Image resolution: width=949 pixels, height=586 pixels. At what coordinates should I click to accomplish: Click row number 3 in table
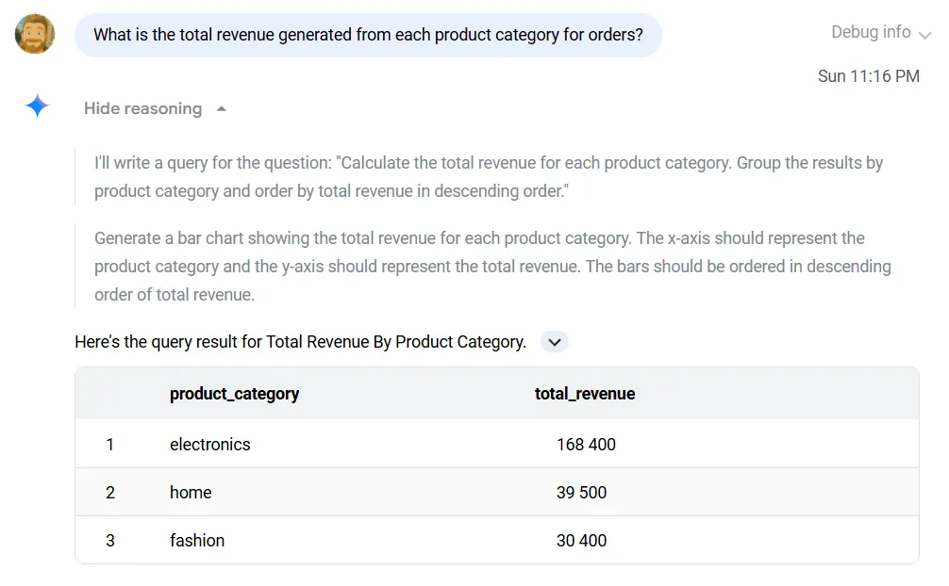click(110, 541)
